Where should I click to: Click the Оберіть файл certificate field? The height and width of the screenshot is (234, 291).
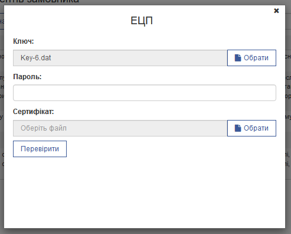click(x=120, y=128)
